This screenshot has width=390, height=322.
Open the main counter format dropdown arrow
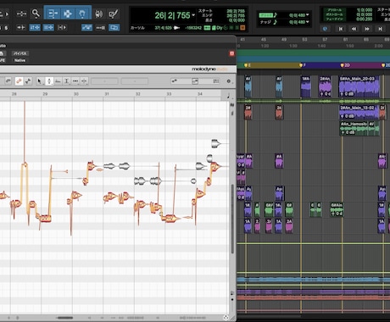pyautogui.click(x=193, y=15)
